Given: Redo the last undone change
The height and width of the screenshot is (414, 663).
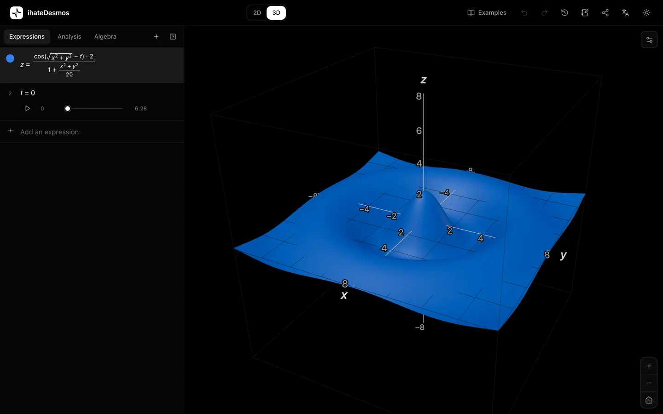Looking at the screenshot, I should (544, 13).
